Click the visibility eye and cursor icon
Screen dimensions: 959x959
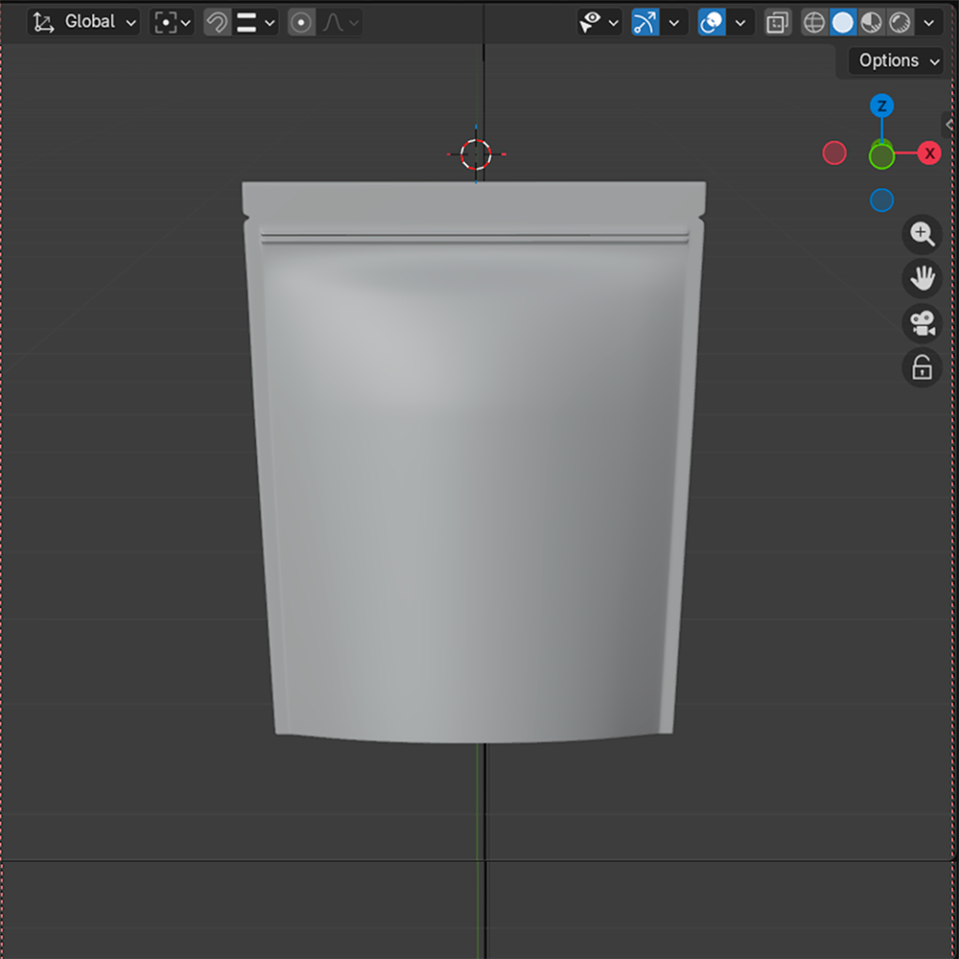[590, 22]
